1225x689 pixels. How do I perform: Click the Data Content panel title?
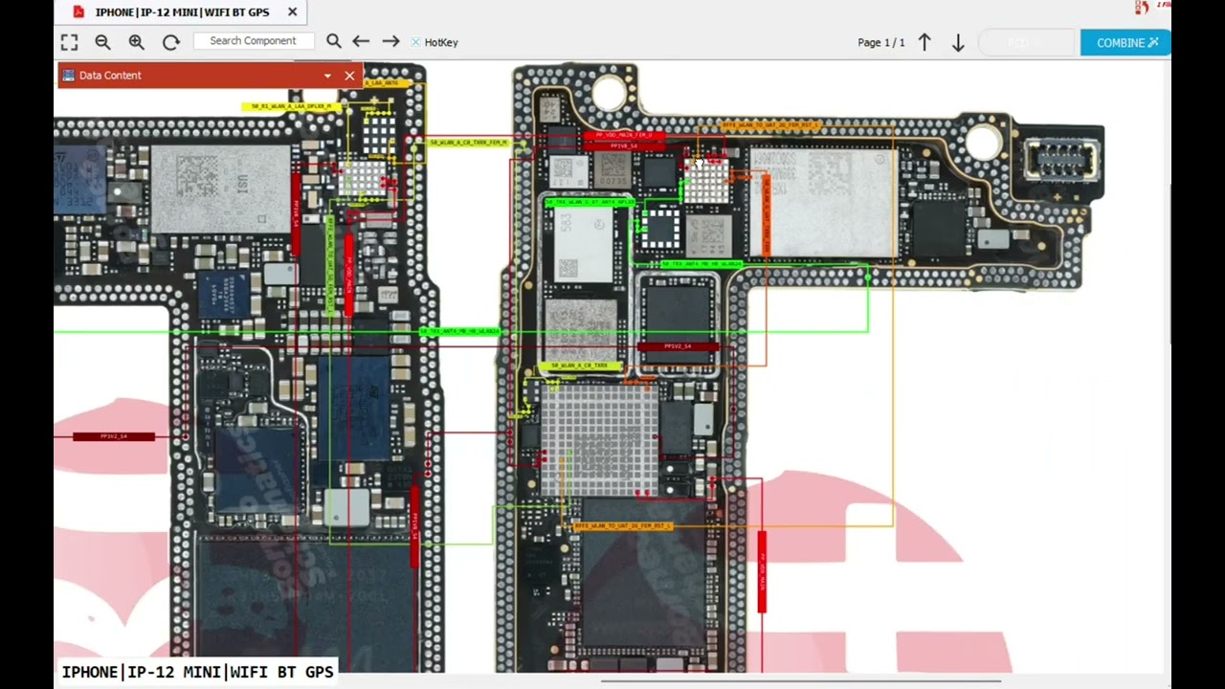(x=110, y=76)
